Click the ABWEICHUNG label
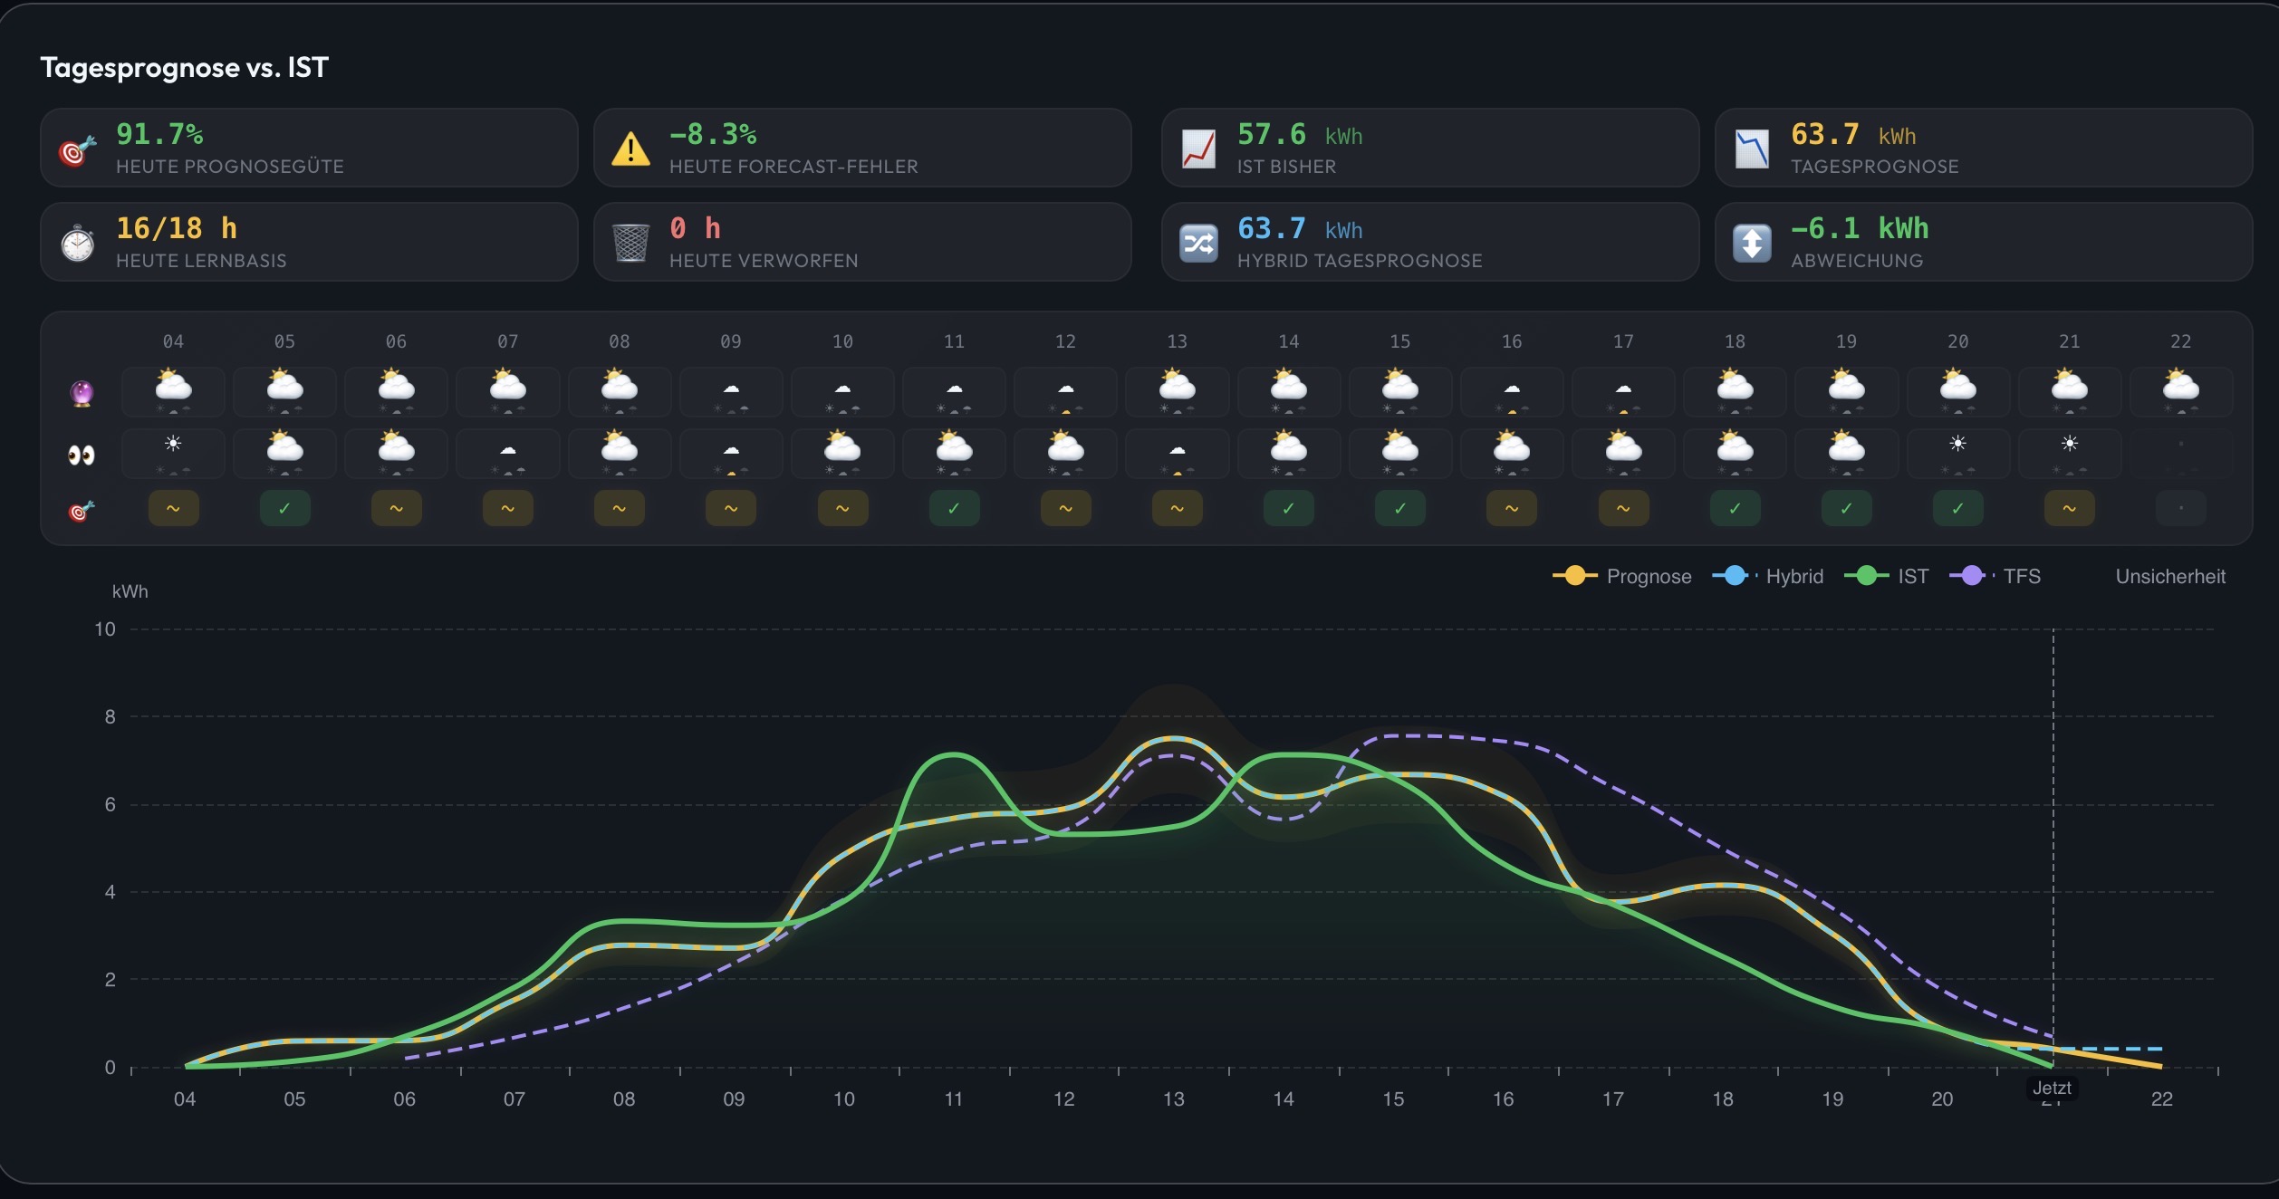 pyautogui.click(x=1857, y=261)
